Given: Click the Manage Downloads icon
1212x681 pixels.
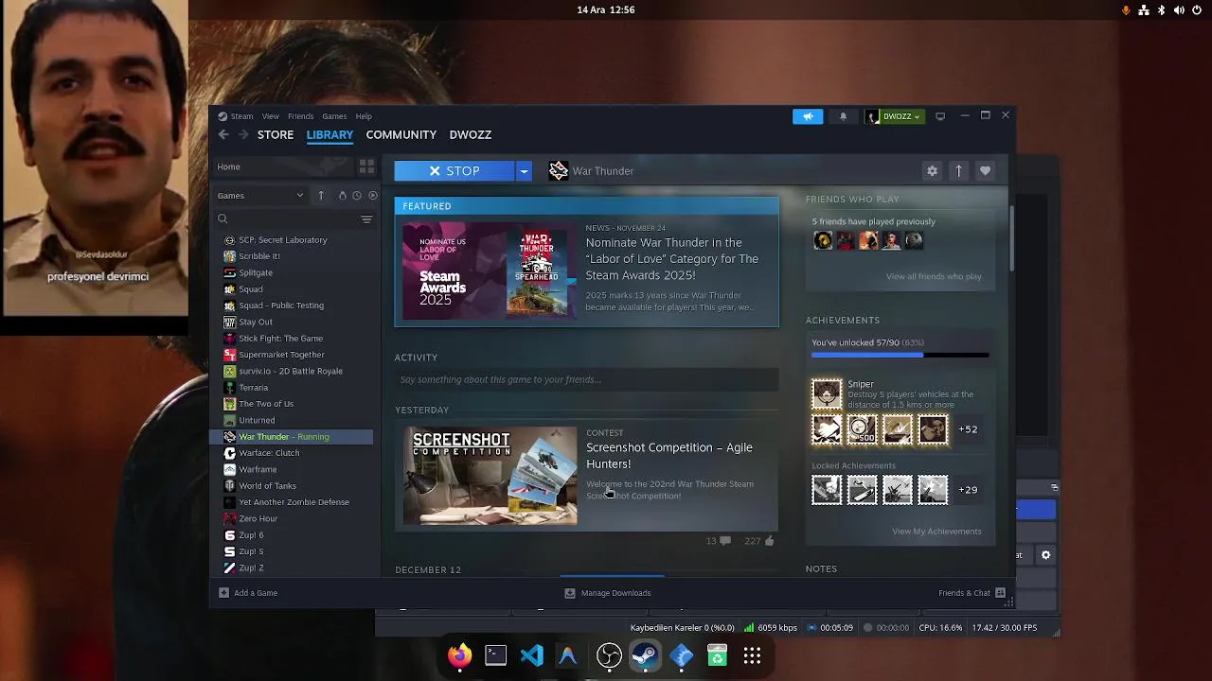Looking at the screenshot, I should 570,593.
